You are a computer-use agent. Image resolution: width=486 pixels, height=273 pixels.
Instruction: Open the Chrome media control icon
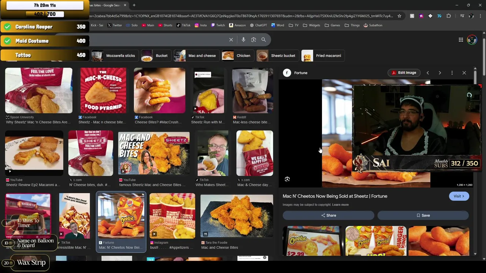point(462,16)
